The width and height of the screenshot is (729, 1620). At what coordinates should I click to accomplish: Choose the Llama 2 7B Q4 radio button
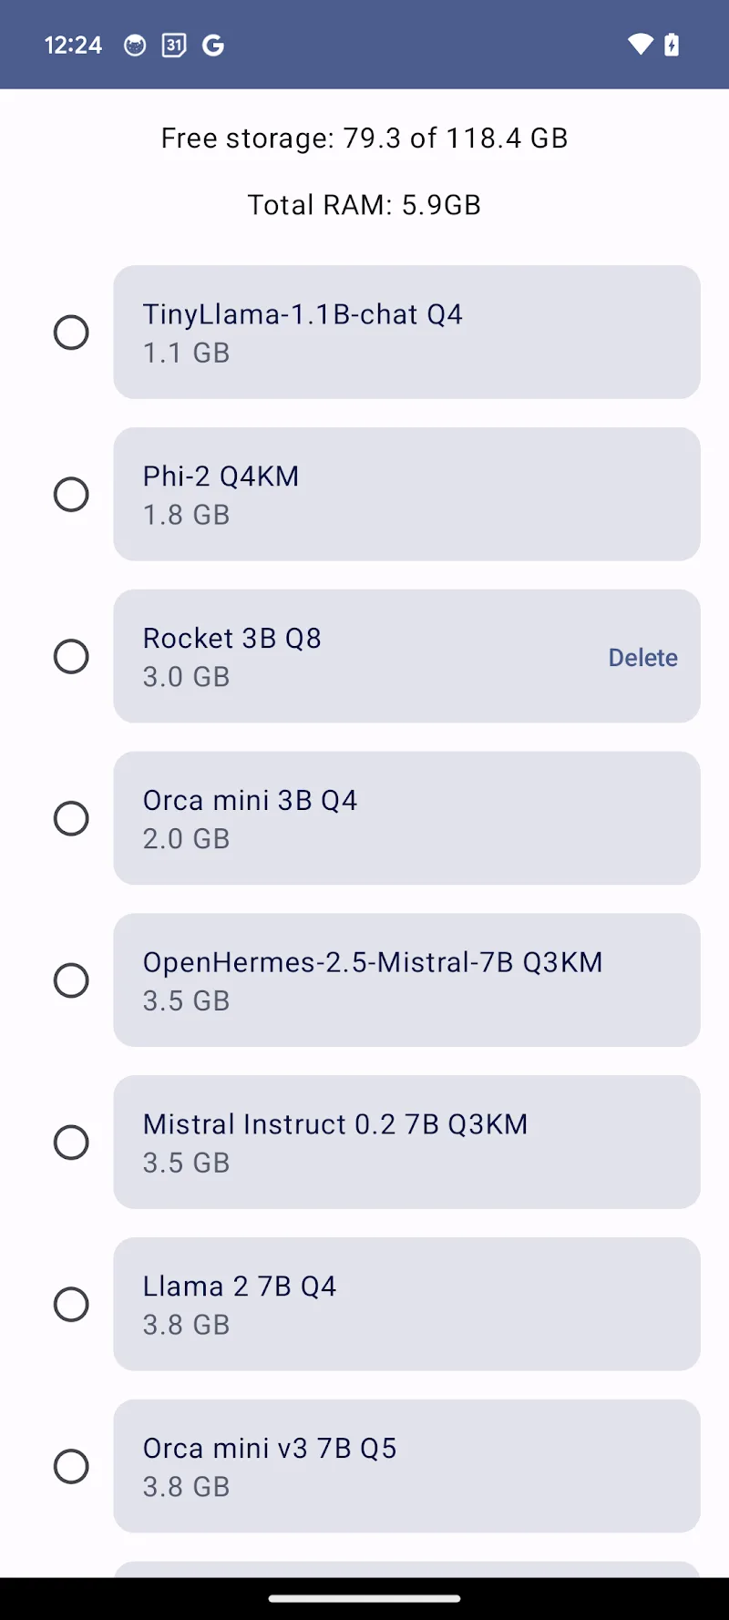click(71, 1305)
